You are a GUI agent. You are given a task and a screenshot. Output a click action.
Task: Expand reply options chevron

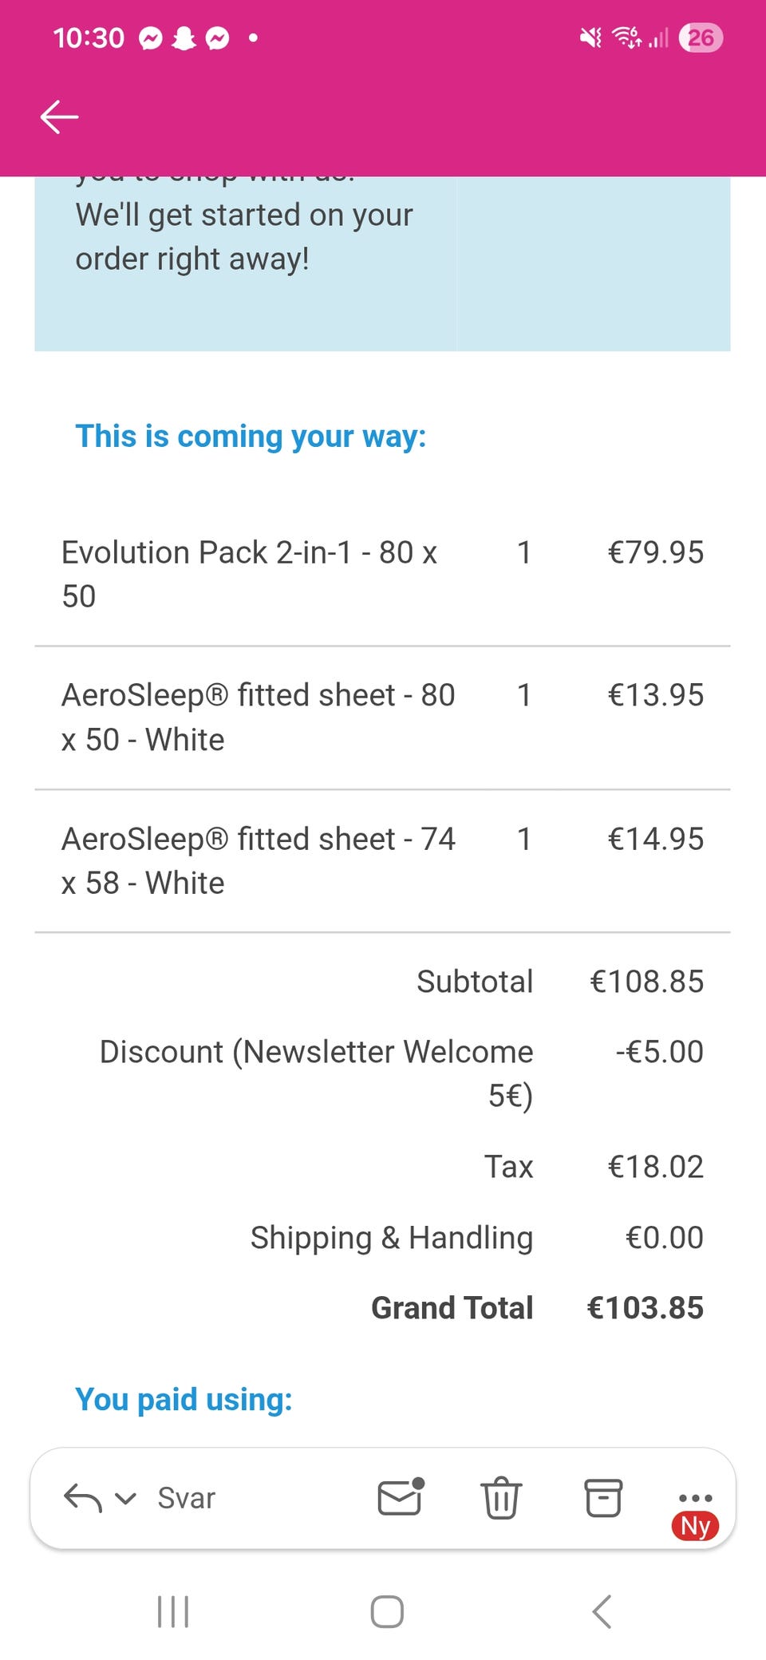click(x=125, y=1498)
